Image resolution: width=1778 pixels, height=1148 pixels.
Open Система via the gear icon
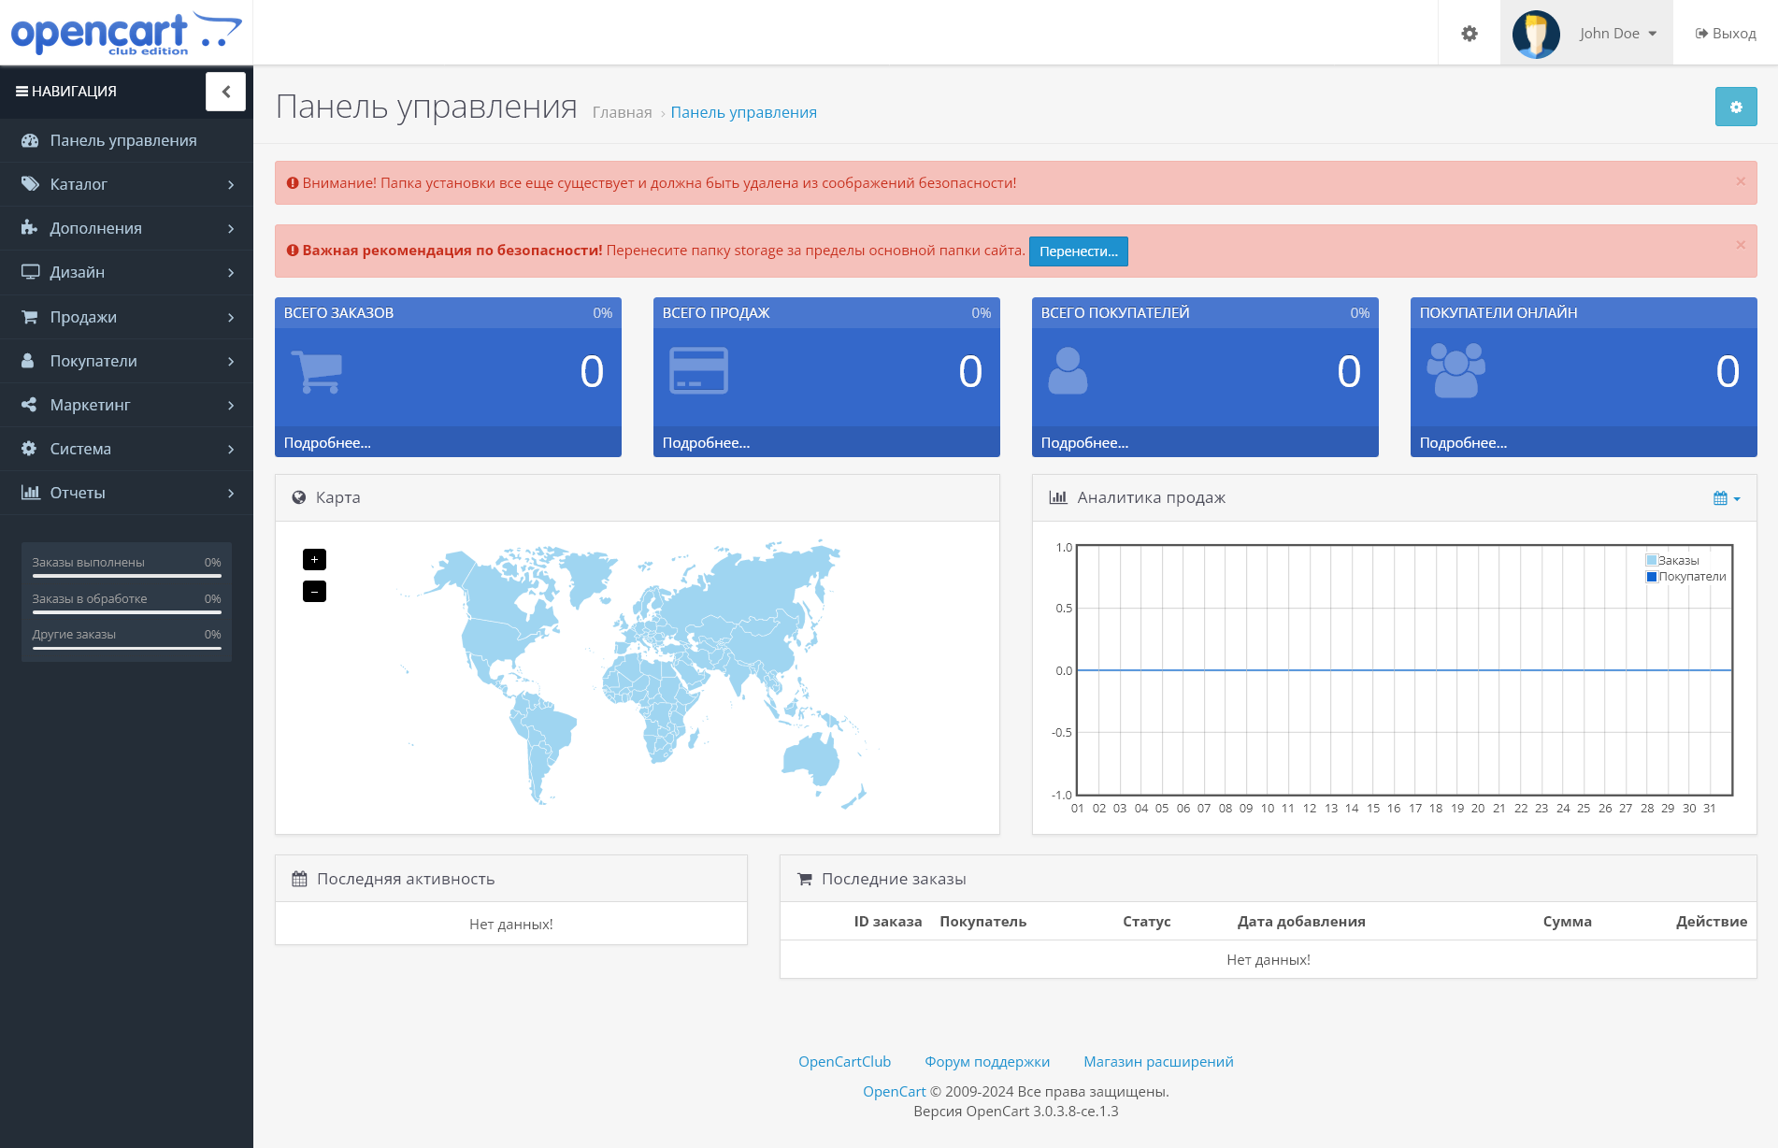point(29,449)
